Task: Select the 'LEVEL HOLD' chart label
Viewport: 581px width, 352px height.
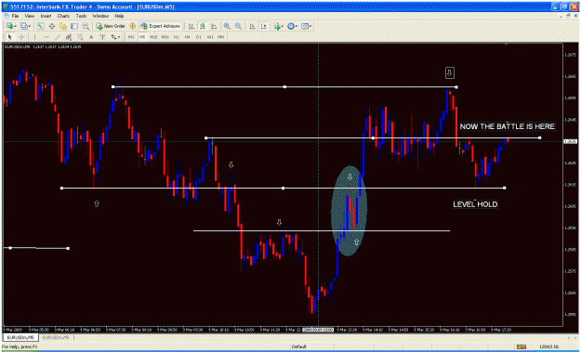Action: point(475,204)
